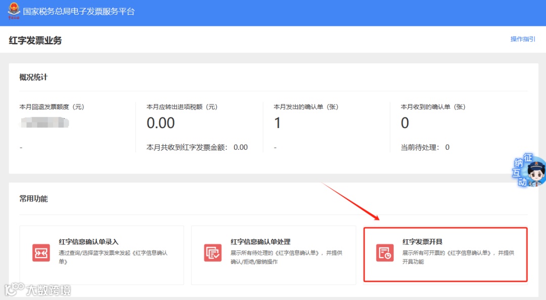Image resolution: width=546 pixels, height=300 pixels.
Task: Open the 操作指引 link
Action: (523, 39)
